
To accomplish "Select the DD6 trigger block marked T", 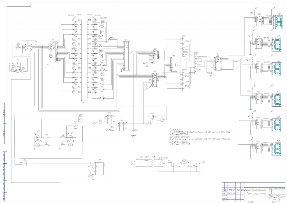I will tap(99, 168).
